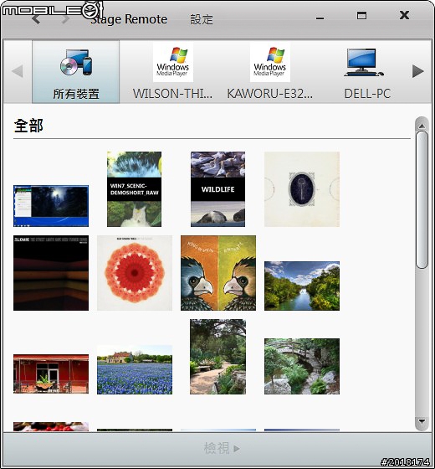Show previous devices with left arrow

tap(18, 71)
